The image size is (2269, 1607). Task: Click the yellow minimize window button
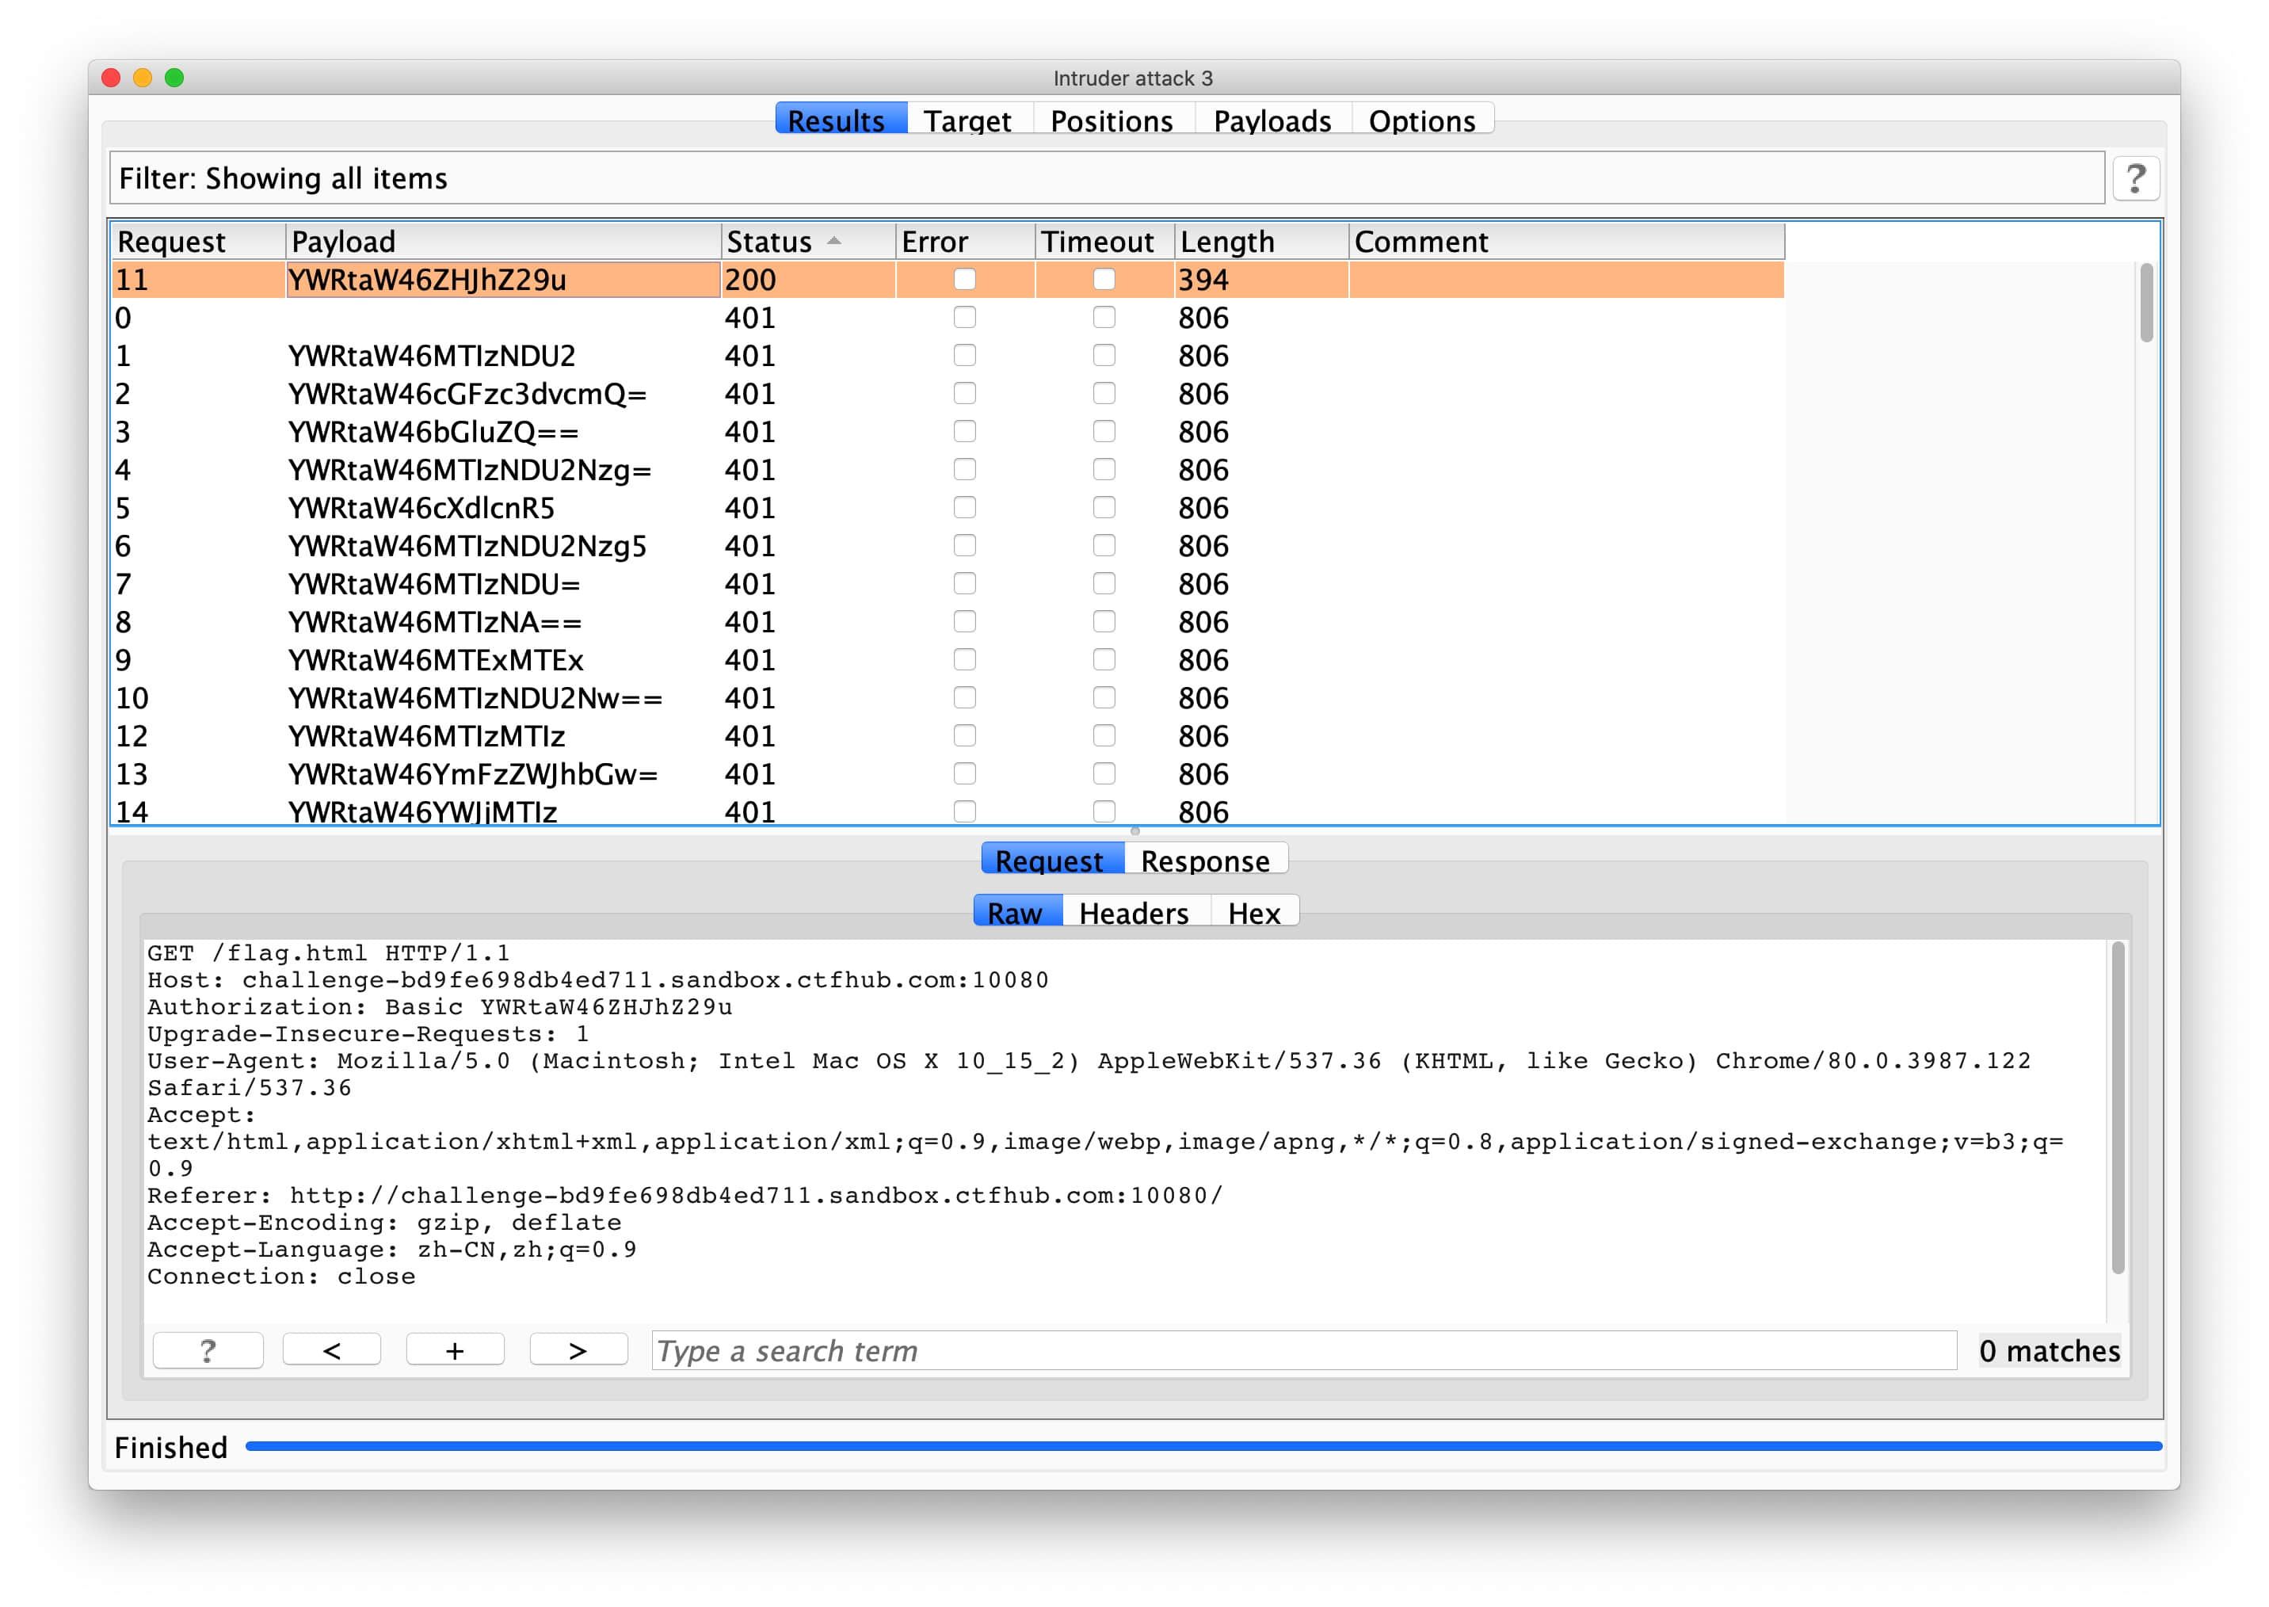click(x=143, y=78)
